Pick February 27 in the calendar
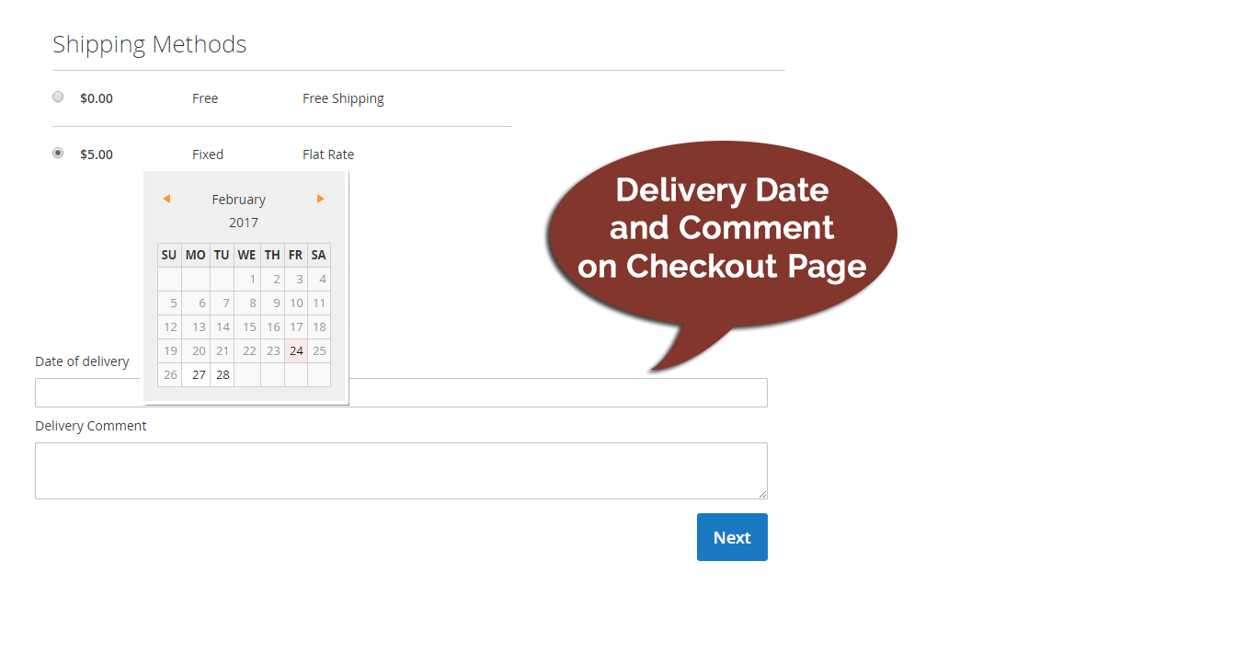1234x653 pixels. [199, 374]
